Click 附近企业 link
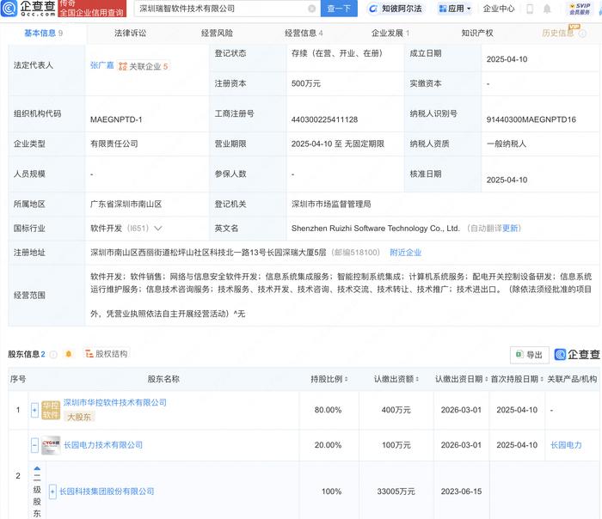The width and height of the screenshot is (602, 519). [x=405, y=253]
